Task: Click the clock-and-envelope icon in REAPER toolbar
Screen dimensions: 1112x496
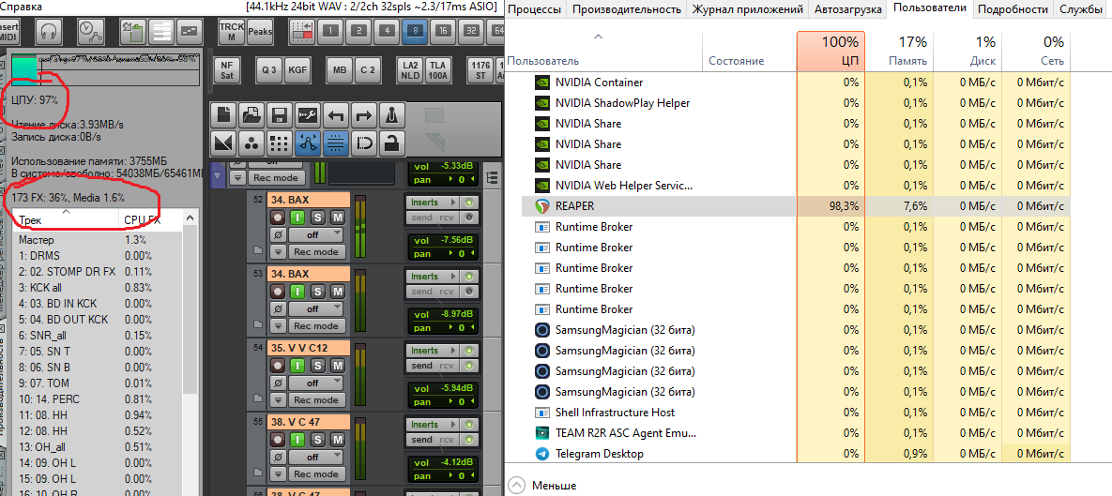Action: [x=91, y=31]
